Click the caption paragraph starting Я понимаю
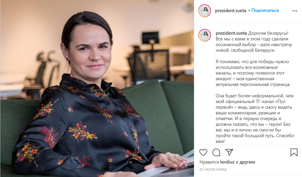This screenshot has height=177, width=302. pyautogui.click(x=253, y=73)
